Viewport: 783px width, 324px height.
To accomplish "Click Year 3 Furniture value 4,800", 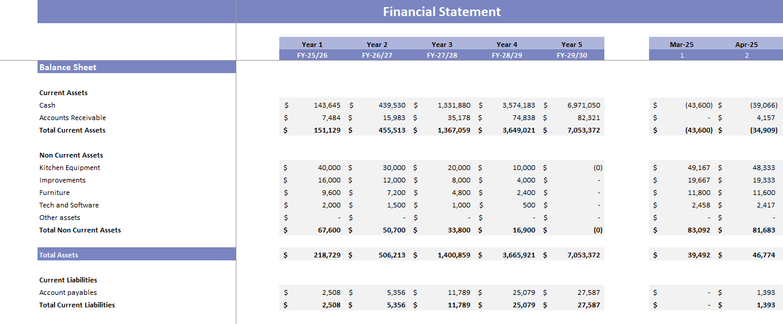I will 461,193.
